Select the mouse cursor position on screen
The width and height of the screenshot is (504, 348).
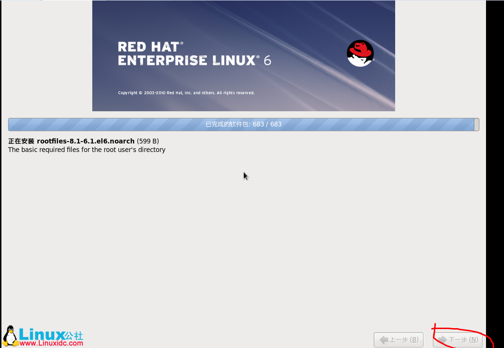pos(245,176)
